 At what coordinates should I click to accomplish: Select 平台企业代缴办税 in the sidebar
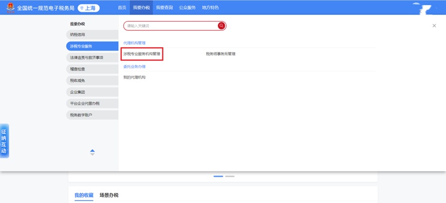92,103
